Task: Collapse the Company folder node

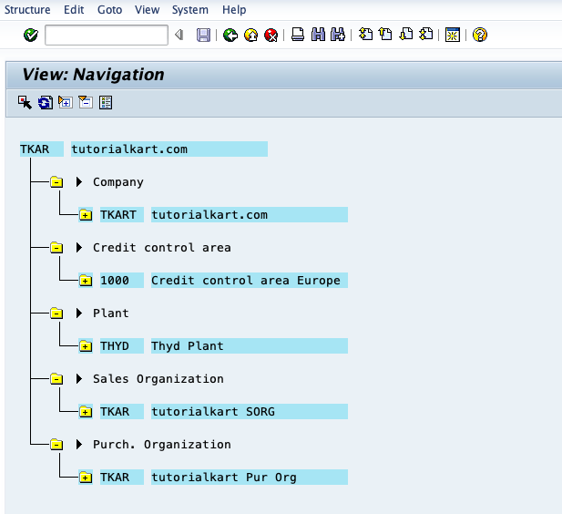Action: tap(56, 182)
